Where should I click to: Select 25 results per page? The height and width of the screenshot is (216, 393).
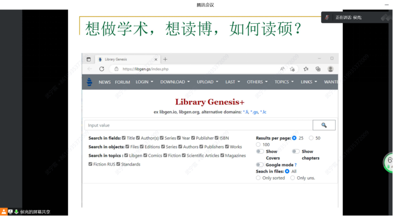pos(294,138)
